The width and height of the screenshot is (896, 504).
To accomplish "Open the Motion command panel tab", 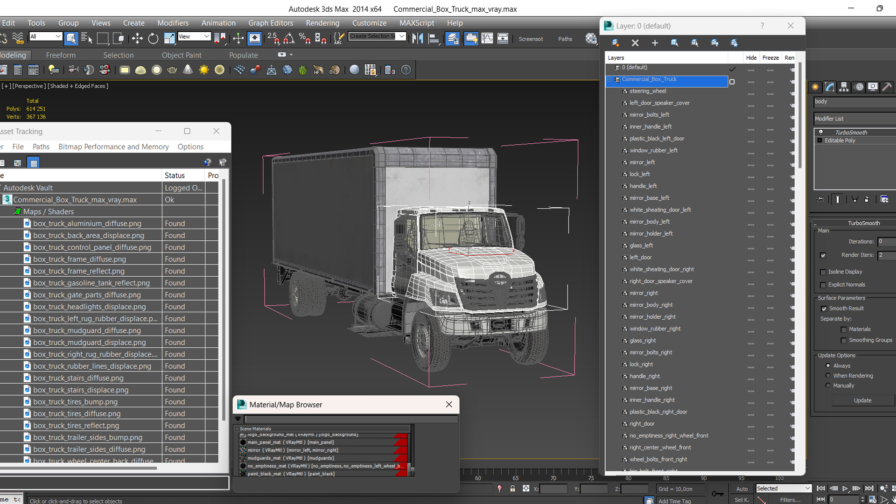I will pyautogui.click(x=859, y=87).
